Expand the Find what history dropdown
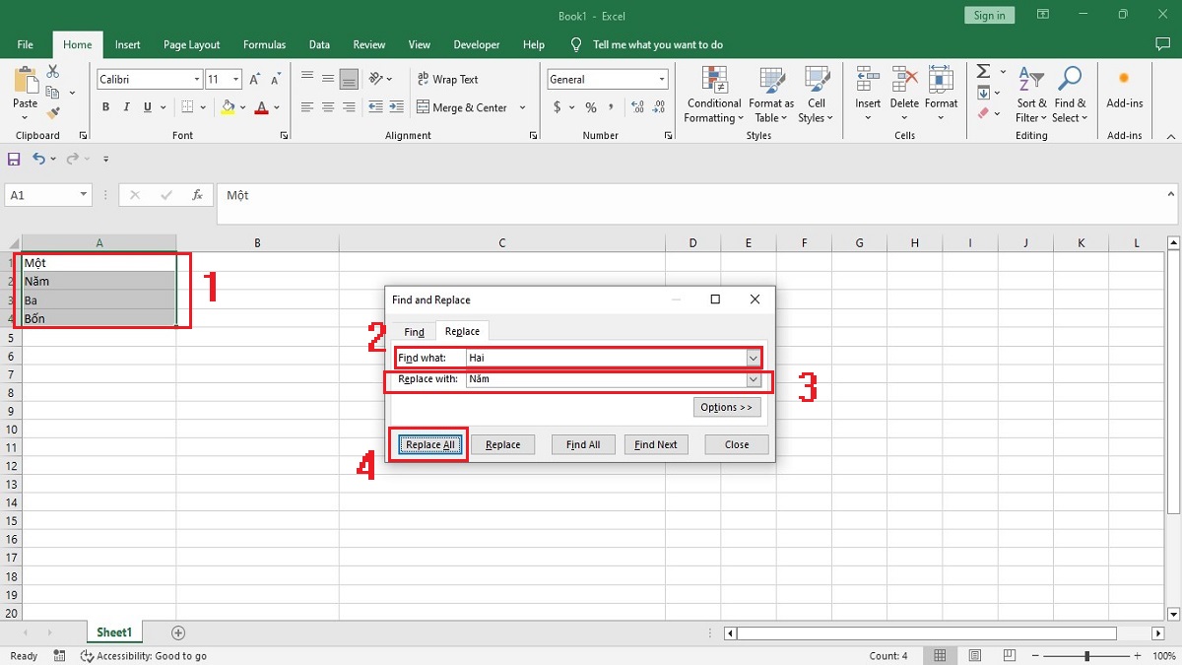The width and height of the screenshot is (1182, 665). [x=754, y=358]
